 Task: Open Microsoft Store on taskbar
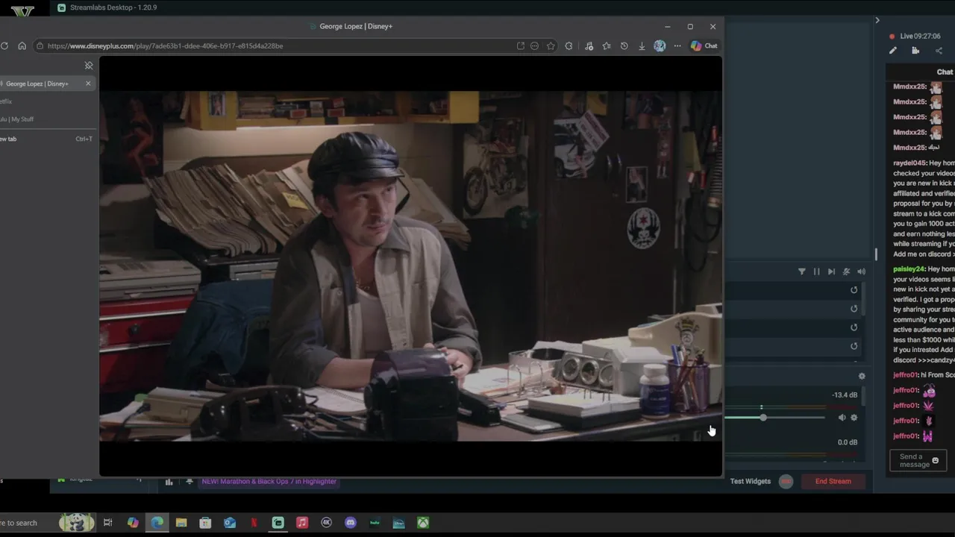coord(205,523)
